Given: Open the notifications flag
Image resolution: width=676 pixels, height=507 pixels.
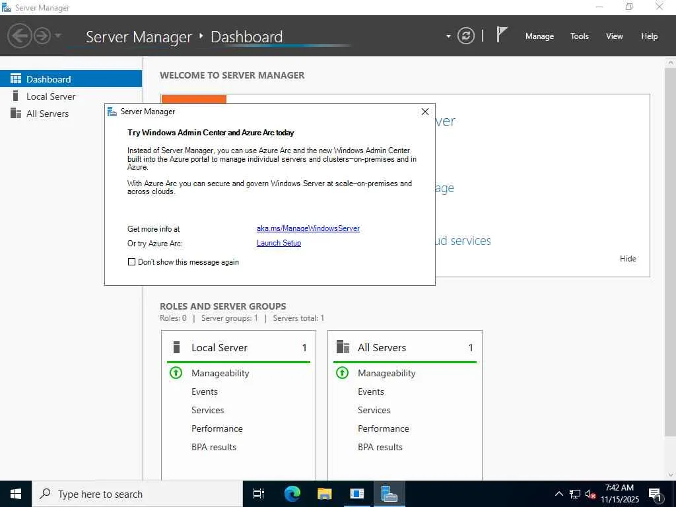Looking at the screenshot, I should tap(502, 34).
